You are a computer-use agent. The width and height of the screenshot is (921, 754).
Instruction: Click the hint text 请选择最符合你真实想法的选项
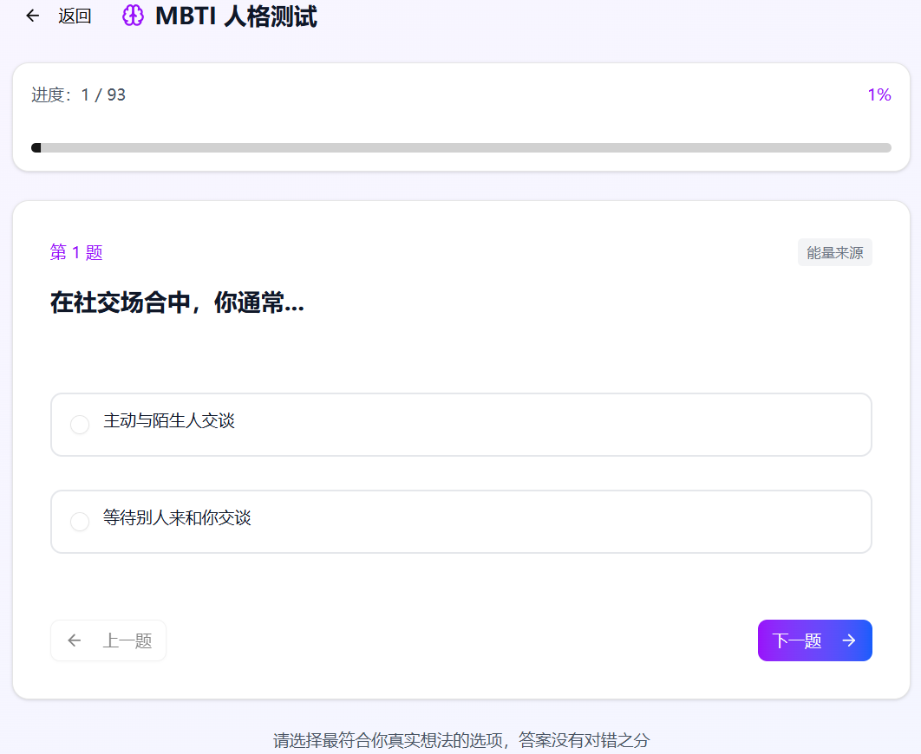pyautogui.click(x=388, y=740)
